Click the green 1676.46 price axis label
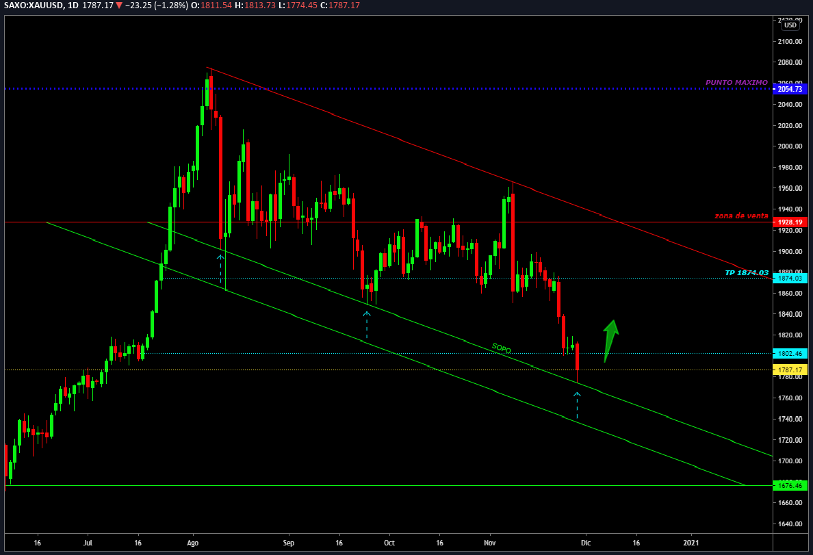Image resolution: width=813 pixels, height=555 pixels. coord(790,485)
